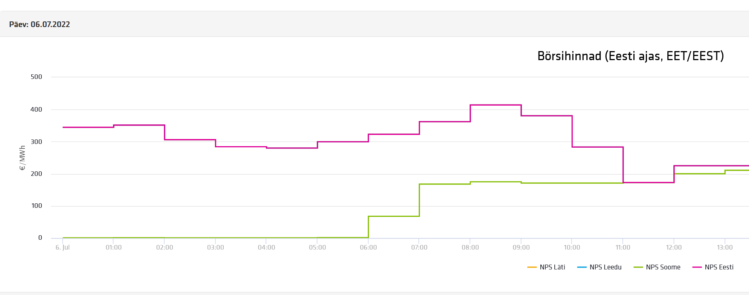Click the 08:00 x-axis time label
The width and height of the screenshot is (749, 295).
(470, 247)
